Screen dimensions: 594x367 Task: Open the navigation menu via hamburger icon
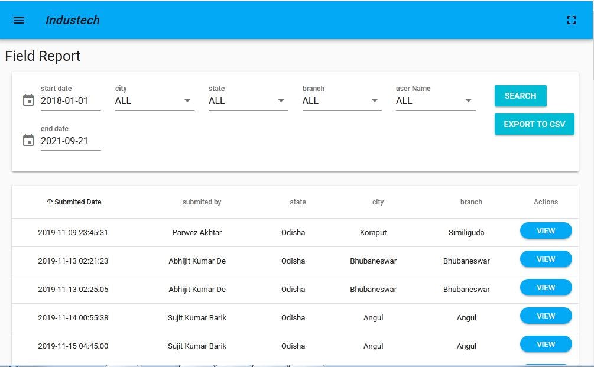pos(18,20)
